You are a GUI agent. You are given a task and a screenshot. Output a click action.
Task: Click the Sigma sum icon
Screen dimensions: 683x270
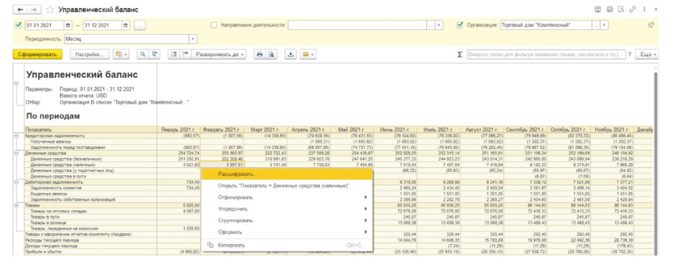(460, 54)
